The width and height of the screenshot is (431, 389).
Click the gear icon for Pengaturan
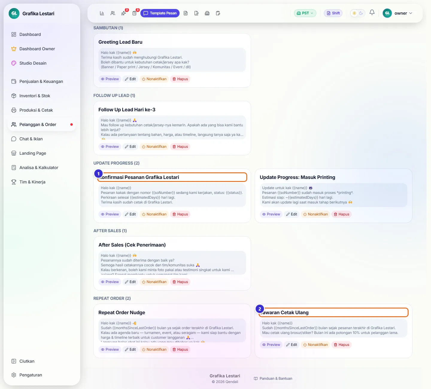(x=14, y=375)
